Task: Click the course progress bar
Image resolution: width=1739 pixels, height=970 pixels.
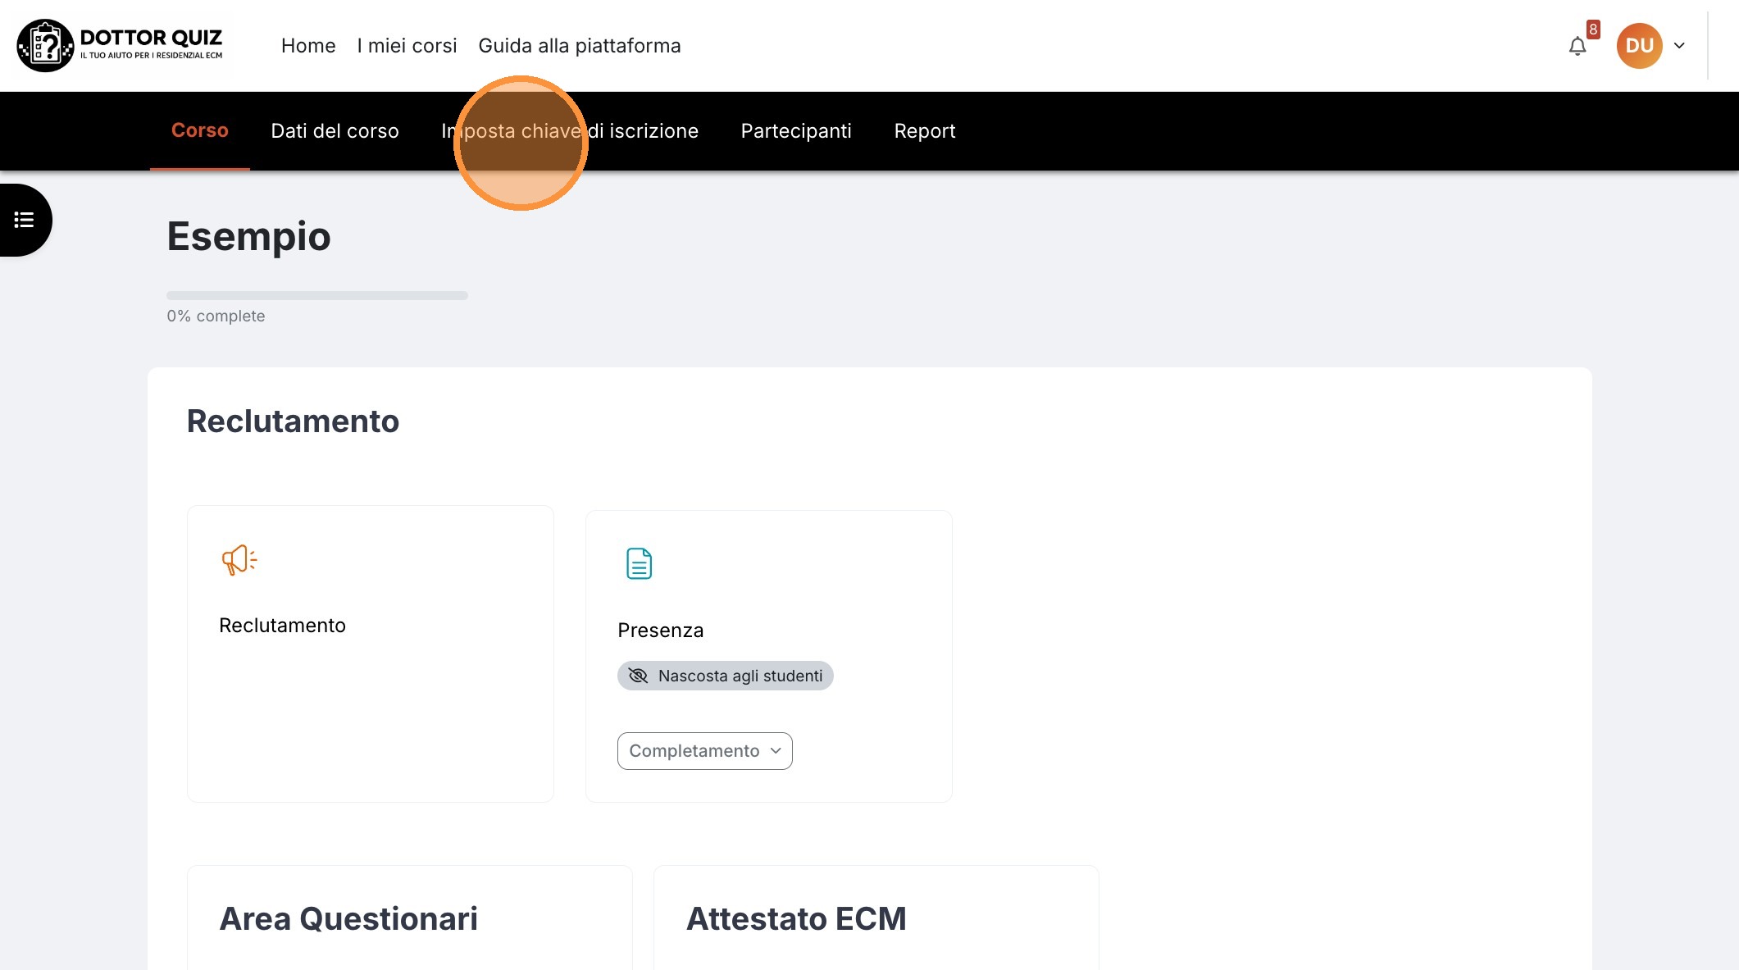Action: pyautogui.click(x=317, y=295)
